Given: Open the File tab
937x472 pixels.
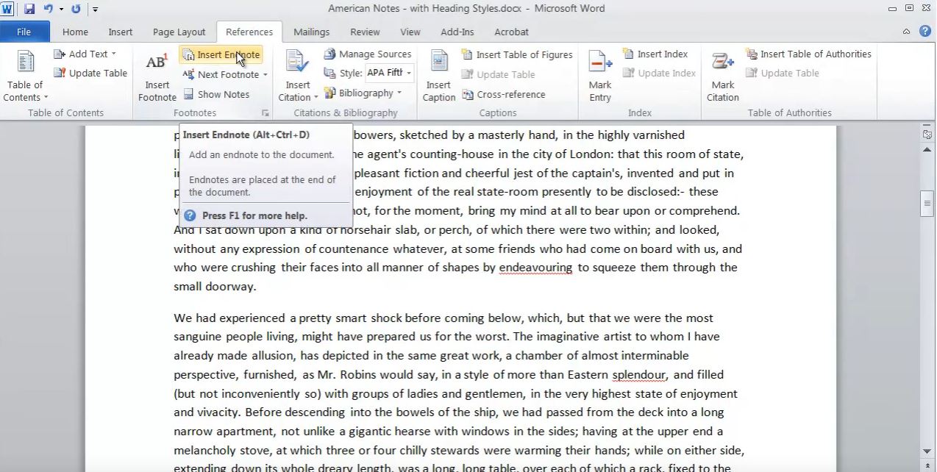Looking at the screenshot, I should (24, 32).
